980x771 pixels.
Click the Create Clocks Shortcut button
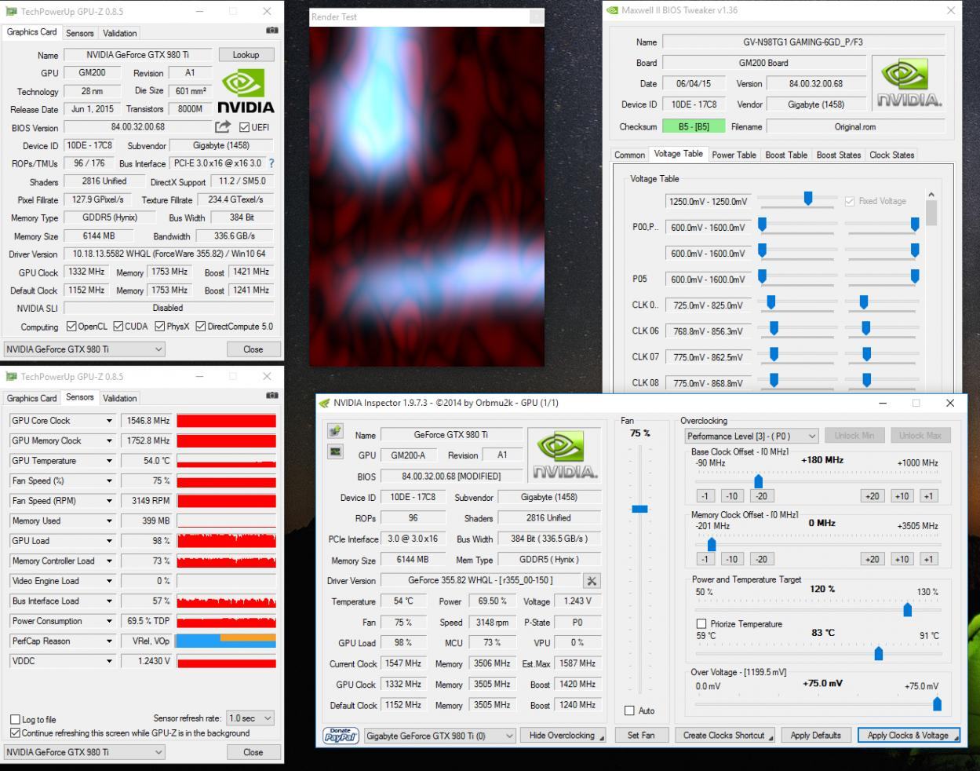click(726, 736)
